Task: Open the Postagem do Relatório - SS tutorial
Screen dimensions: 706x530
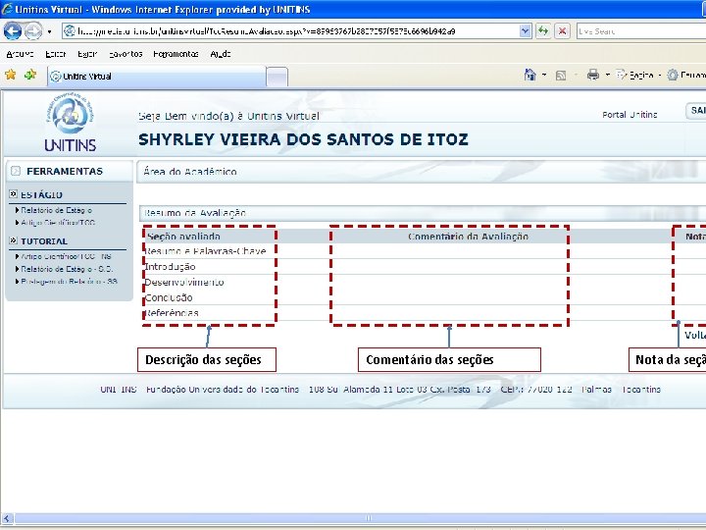Action: coord(69,282)
